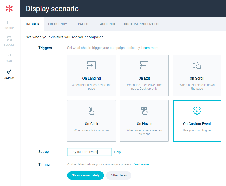This screenshot has height=186, width=226.
Task: Choose the On Custom Event title
Action: 197,124
